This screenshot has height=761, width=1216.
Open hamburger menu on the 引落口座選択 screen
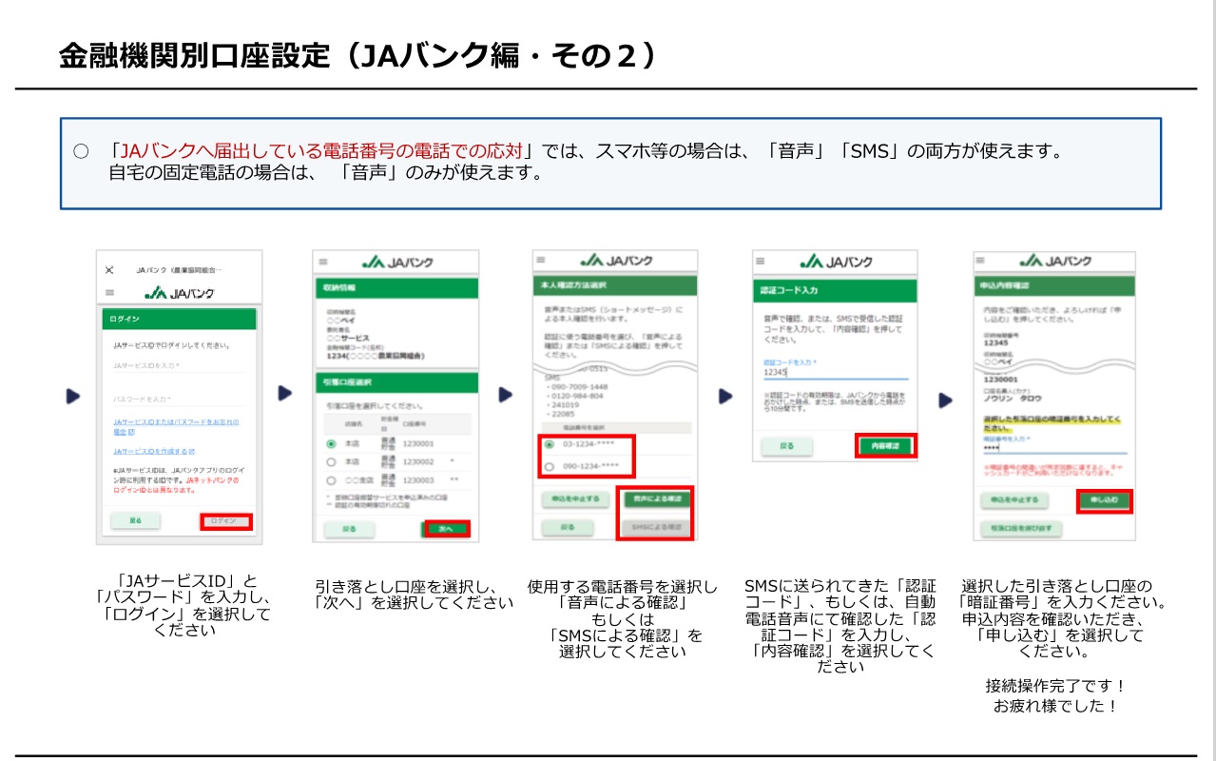[323, 262]
